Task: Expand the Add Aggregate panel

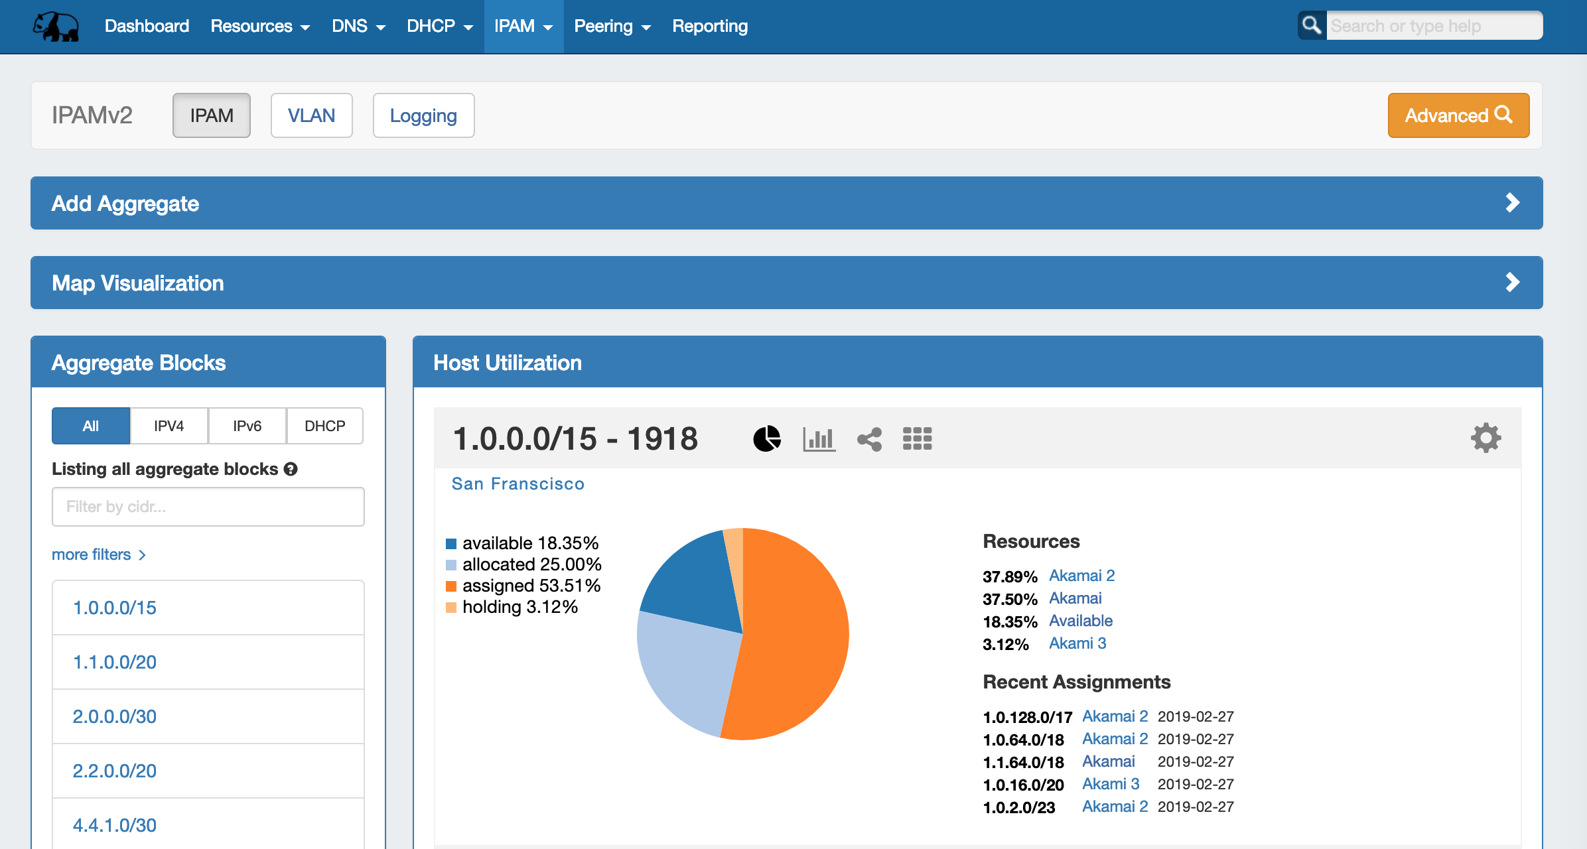Action: point(1512,203)
